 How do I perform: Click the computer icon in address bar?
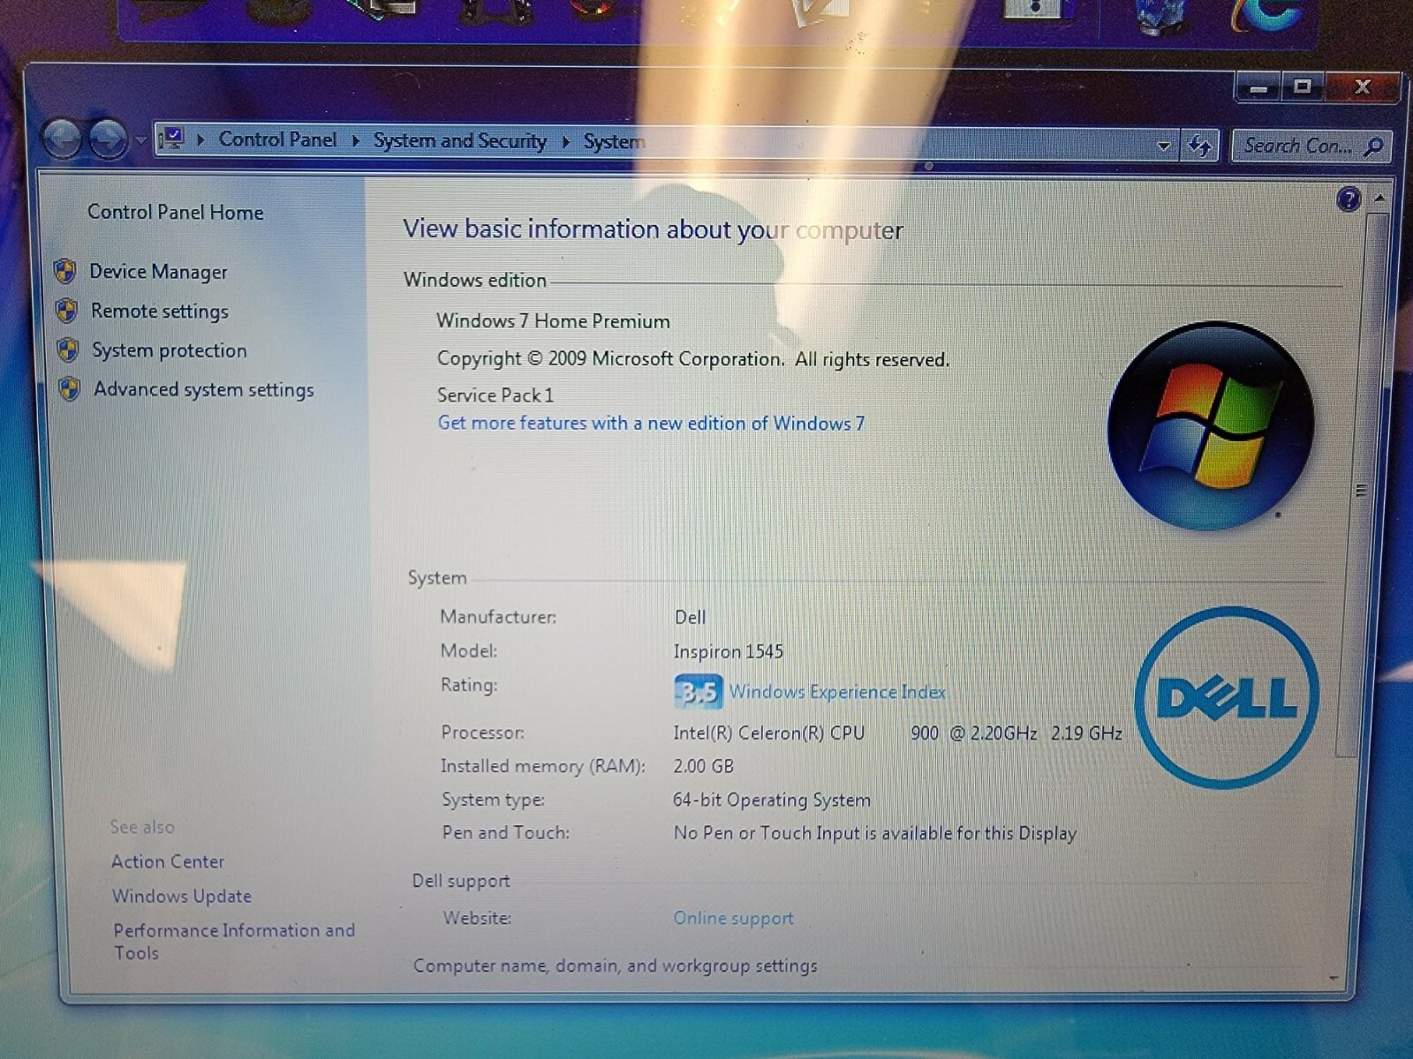tap(171, 139)
